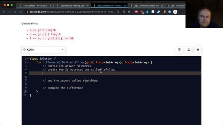
Task: Go back with the browser back arrow
Action: coord(4,12)
